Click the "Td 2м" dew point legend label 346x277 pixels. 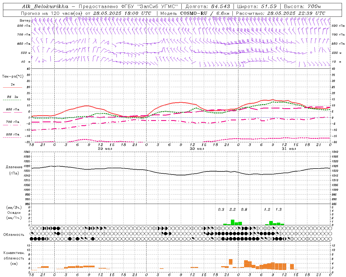[12, 97]
